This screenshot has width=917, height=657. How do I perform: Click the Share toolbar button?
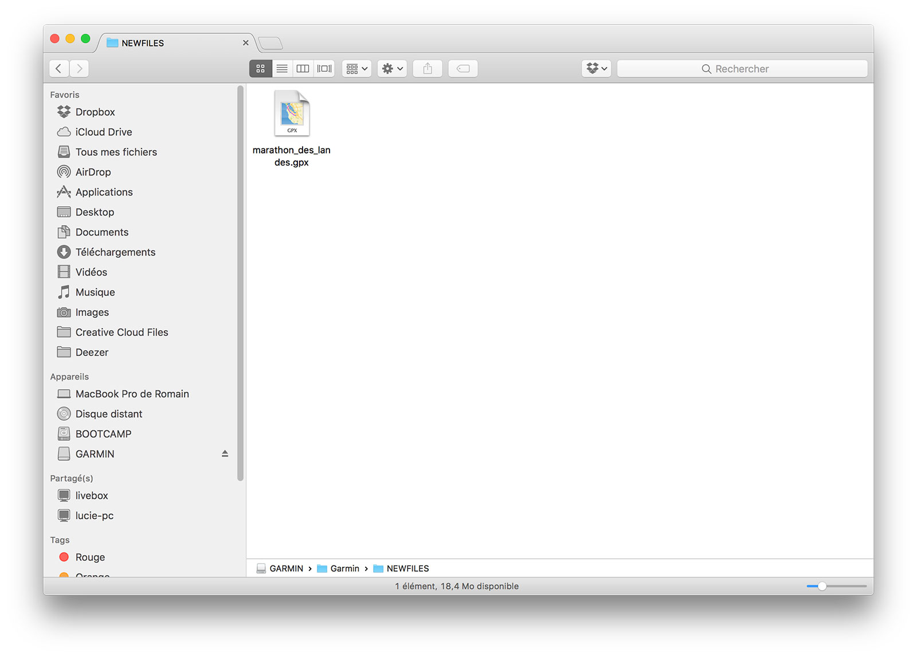(428, 69)
